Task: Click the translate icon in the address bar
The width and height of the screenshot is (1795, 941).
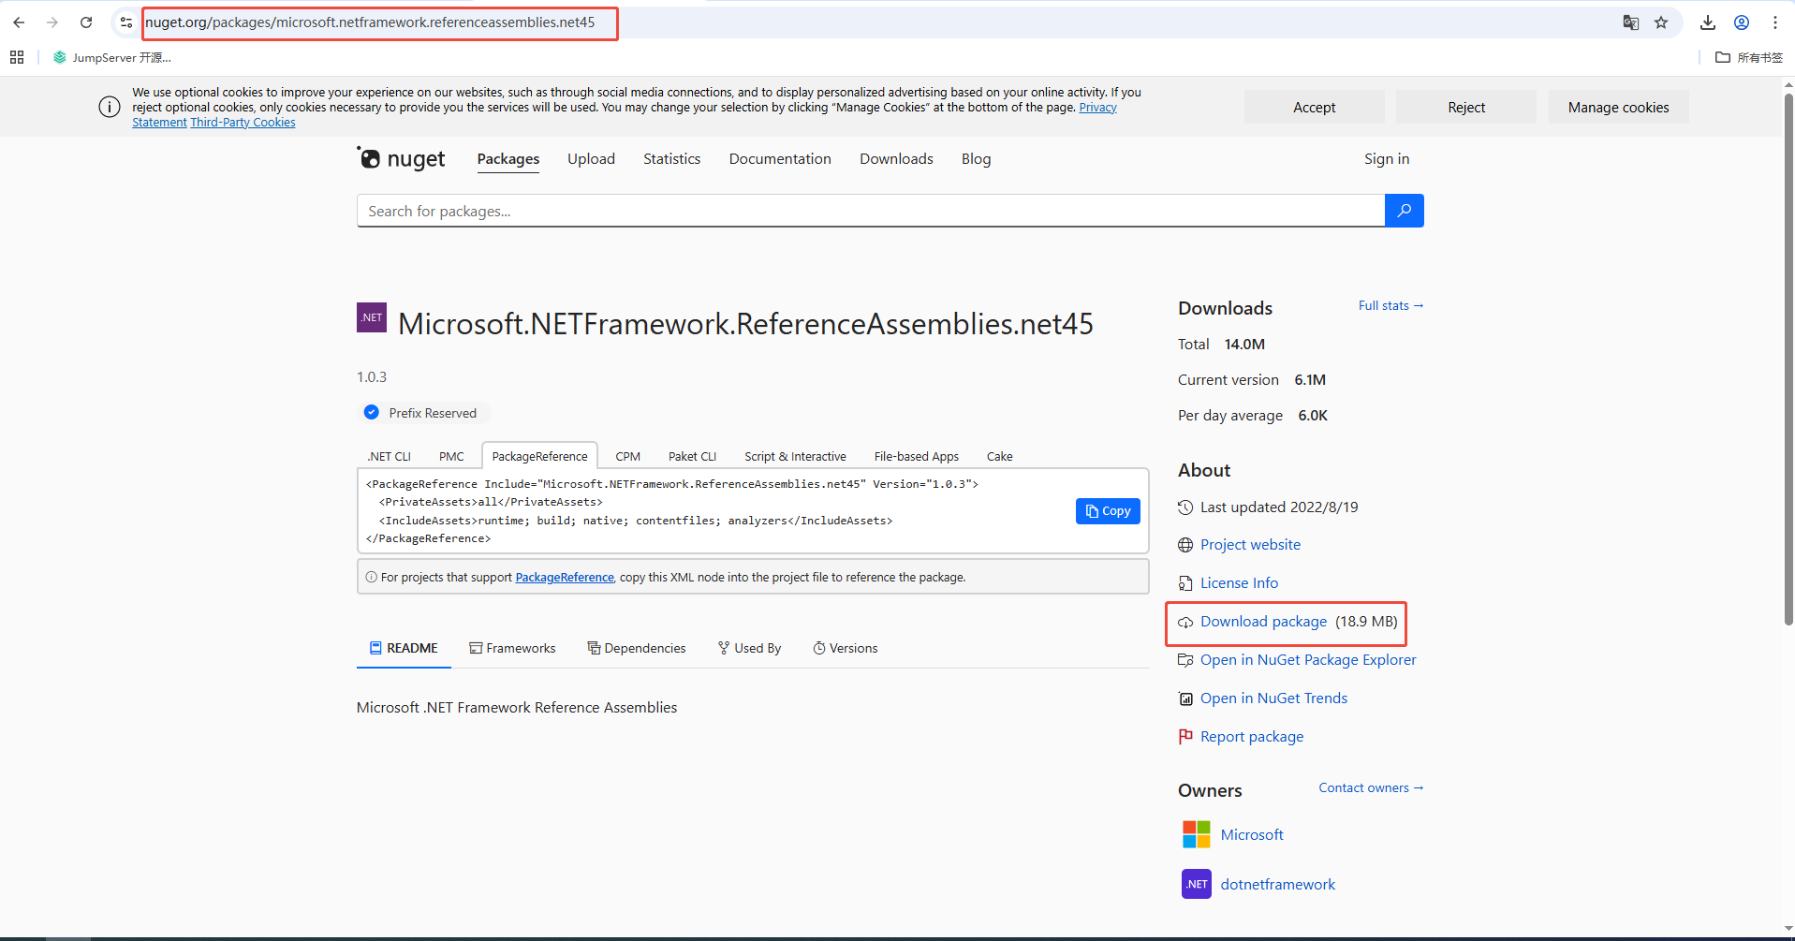Action: 1631,22
